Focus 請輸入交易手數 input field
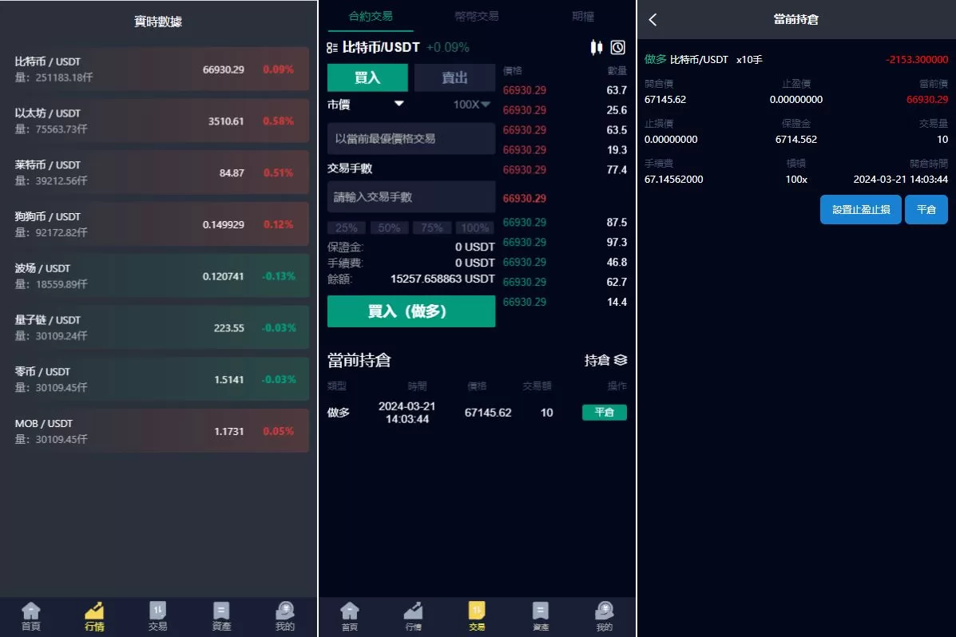The image size is (956, 637). 411,197
